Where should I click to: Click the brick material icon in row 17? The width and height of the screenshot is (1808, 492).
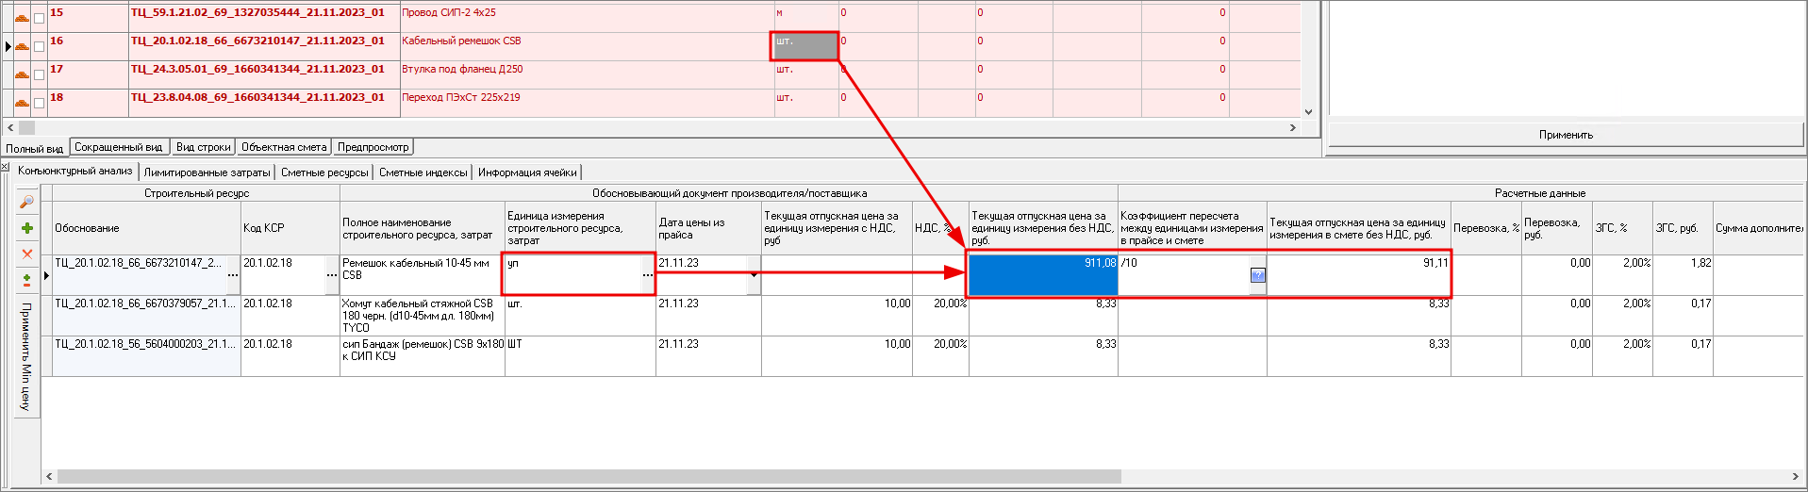22,74
